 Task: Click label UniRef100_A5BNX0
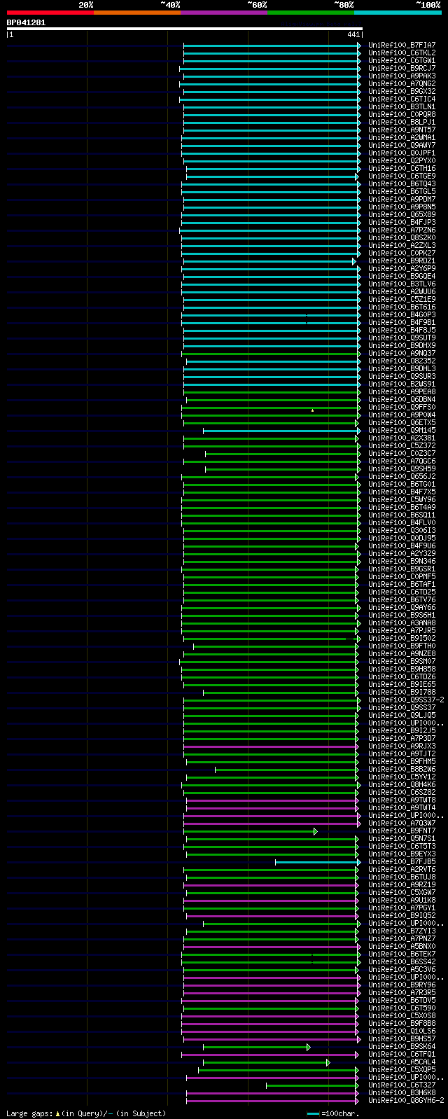402,946
